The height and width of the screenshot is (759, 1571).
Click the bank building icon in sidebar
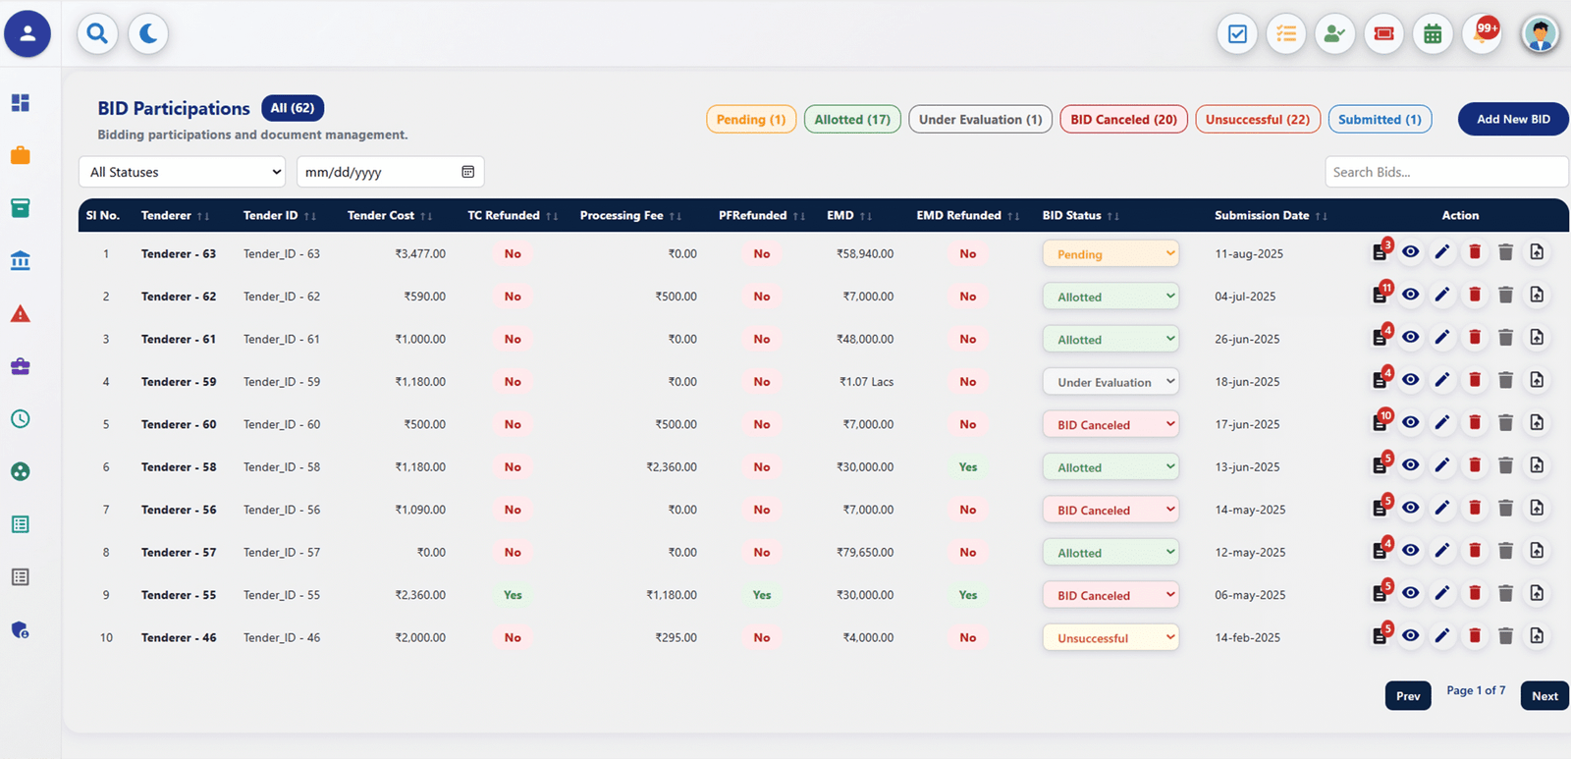point(21,261)
